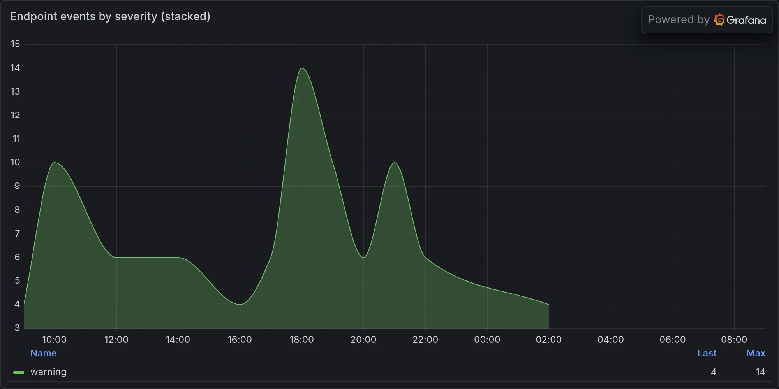Sort legend by Last column header
The image size is (779, 389).
707,353
